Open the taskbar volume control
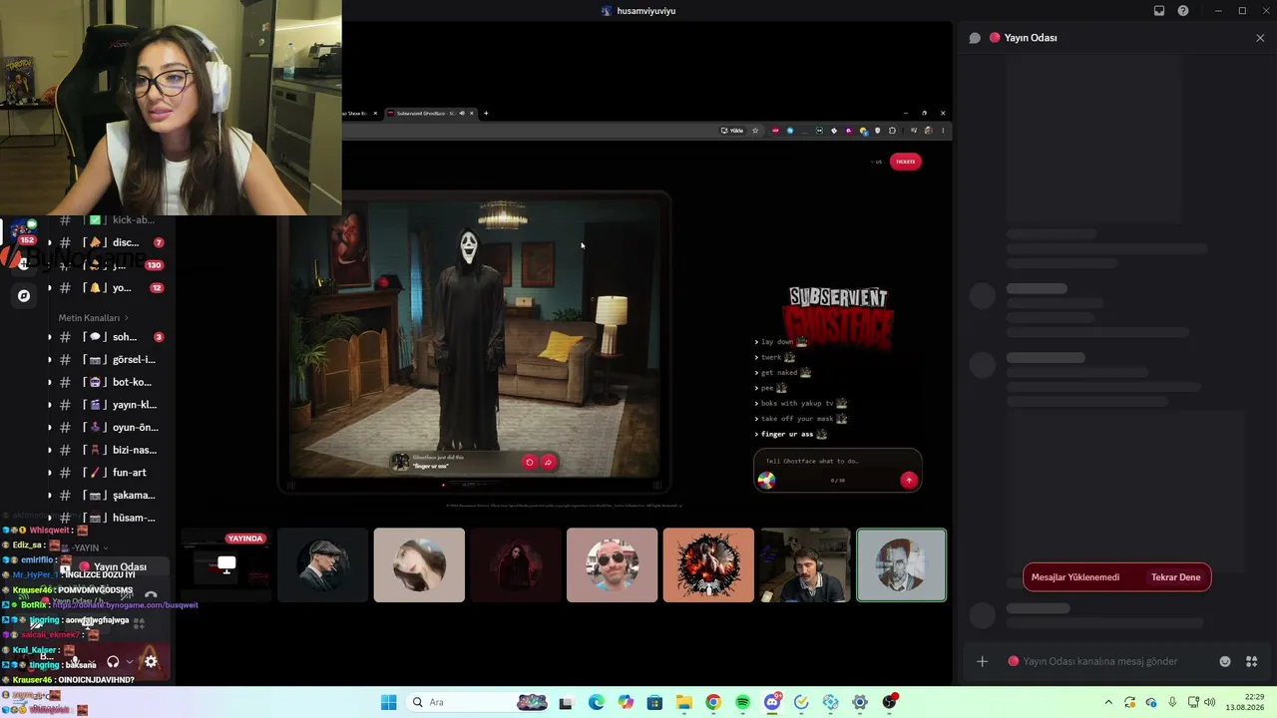The width and height of the screenshot is (1277, 718). (x=1210, y=702)
